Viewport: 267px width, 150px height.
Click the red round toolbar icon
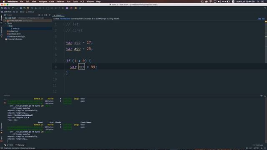pyautogui.click(x=71, y=8)
